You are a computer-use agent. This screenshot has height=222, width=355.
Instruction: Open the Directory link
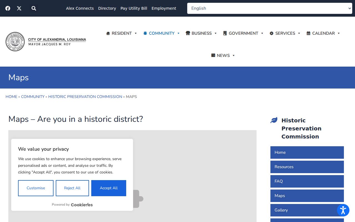pos(107,8)
